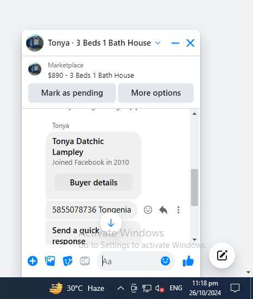The image size is (253, 299).
Task: Open emoji picker in message field
Action: 165,261
